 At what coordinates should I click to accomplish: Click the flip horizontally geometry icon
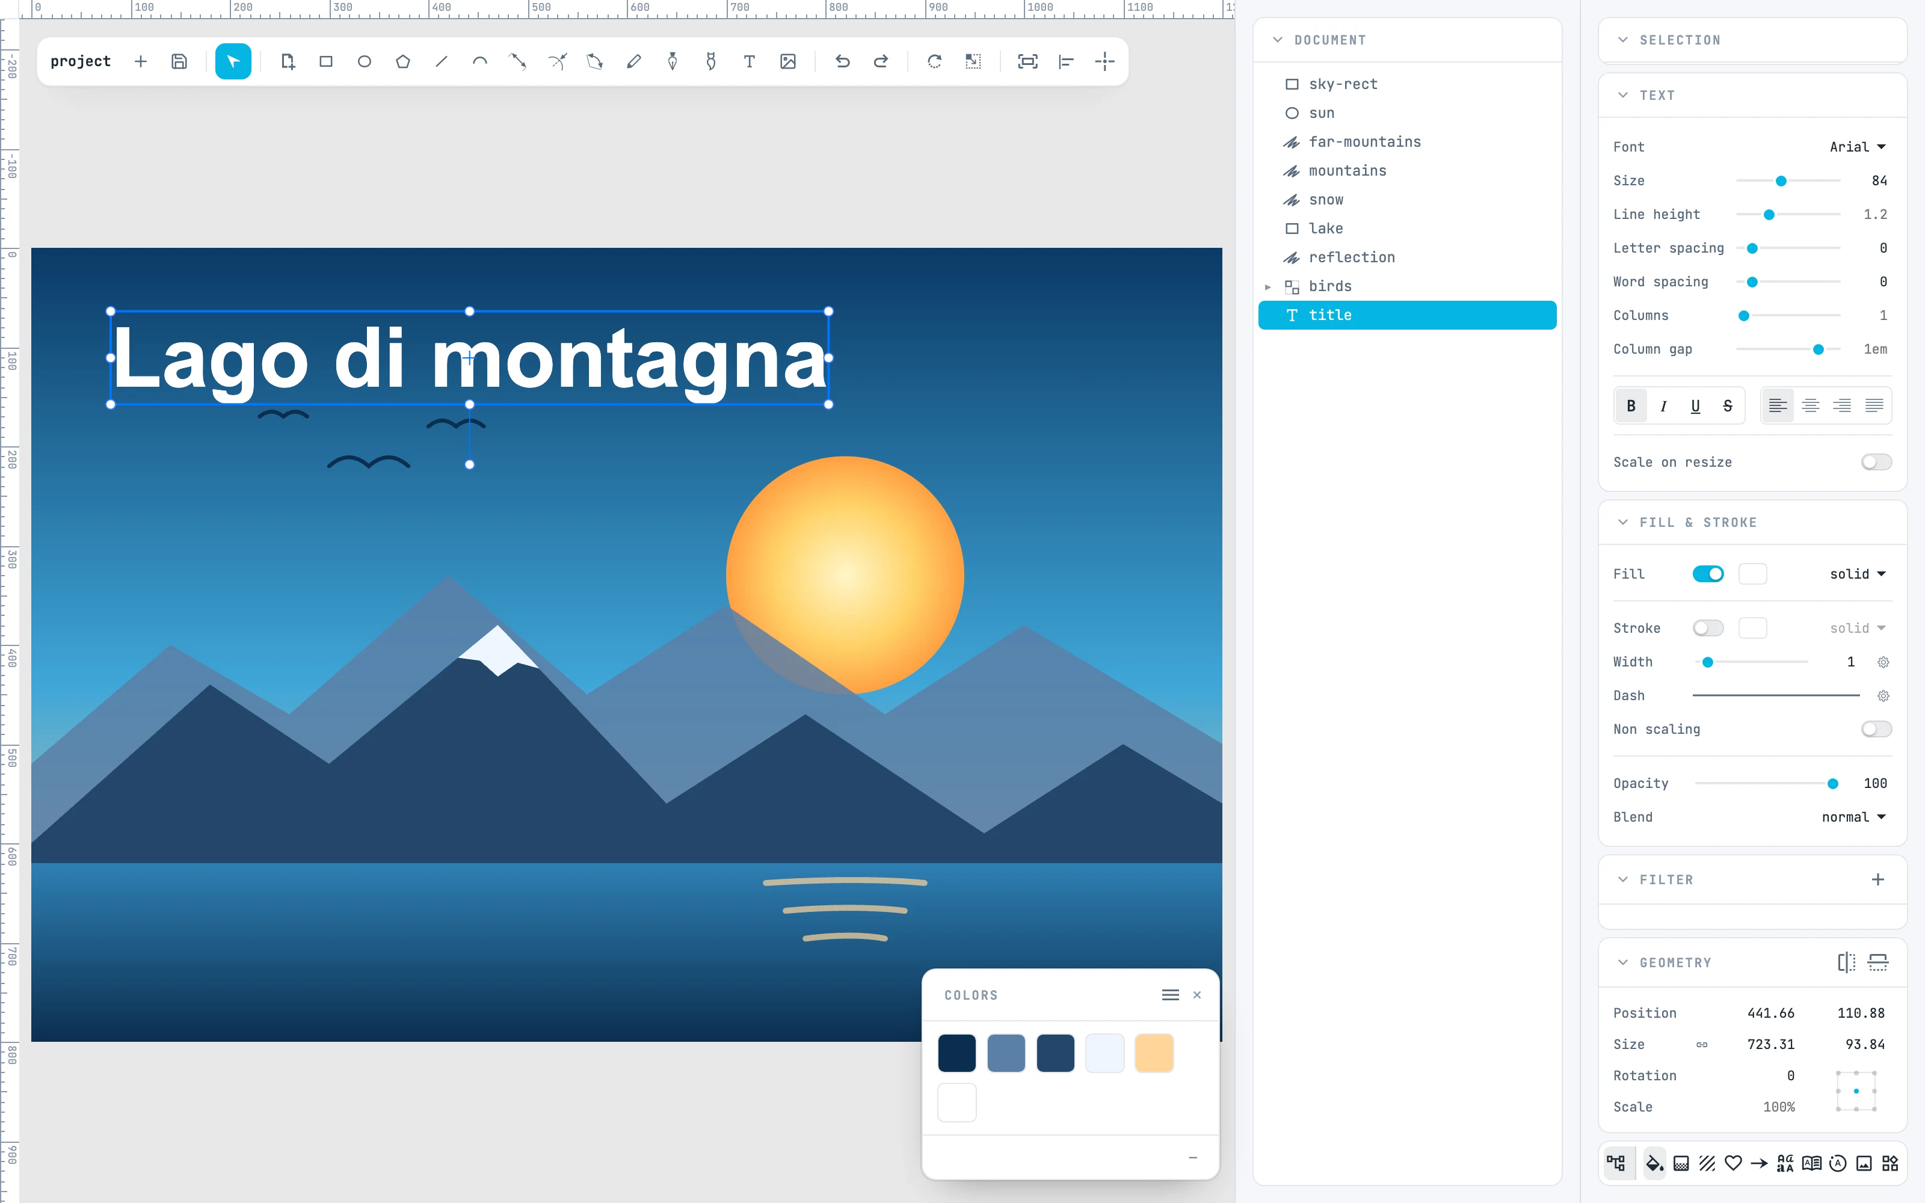(x=1847, y=963)
